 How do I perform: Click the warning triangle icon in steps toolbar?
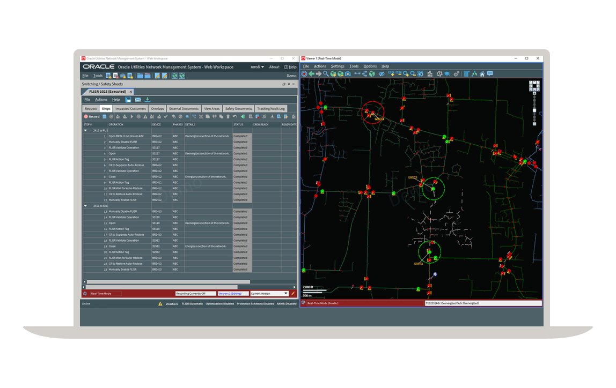pyautogui.click(x=145, y=116)
